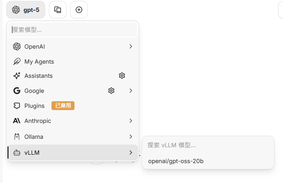Select the My Agents menu entry
The width and height of the screenshot is (283, 183).
39,61
